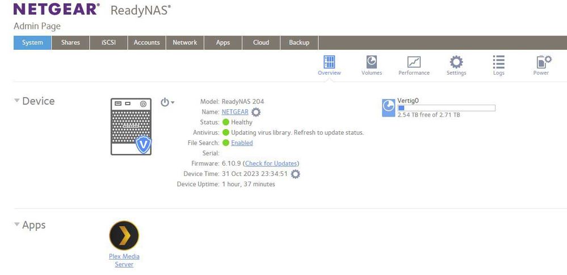Viewport: 567px width, 275px height.
Task: Click the gear beside device Name
Action: tap(255, 112)
